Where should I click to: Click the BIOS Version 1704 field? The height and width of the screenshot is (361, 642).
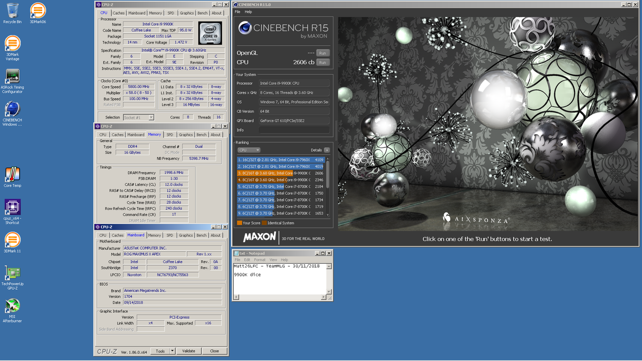point(172,296)
